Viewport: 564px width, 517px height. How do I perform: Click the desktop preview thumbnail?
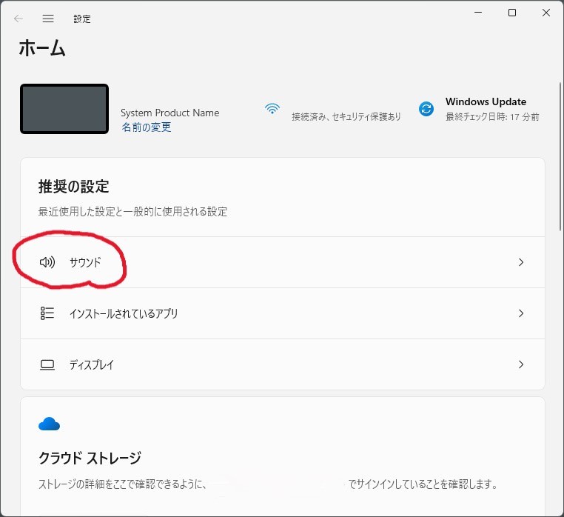[64, 109]
